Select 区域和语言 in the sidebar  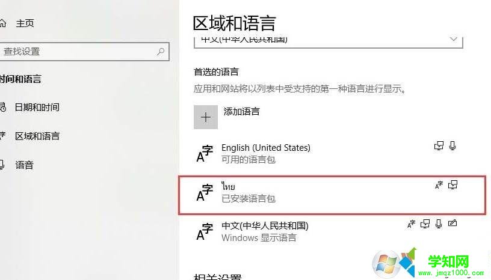tap(37, 136)
